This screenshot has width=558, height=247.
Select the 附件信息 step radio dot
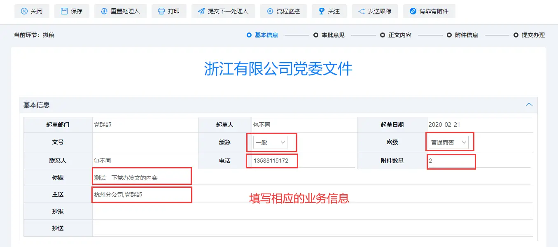pos(449,35)
